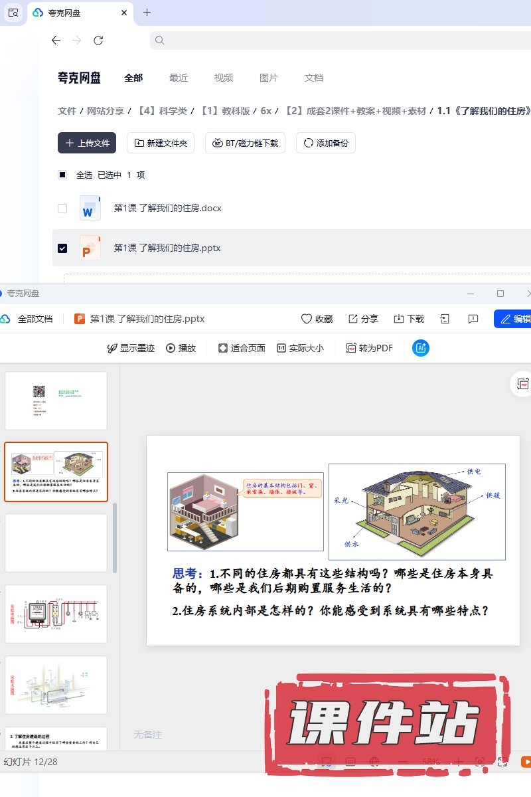This screenshot has height=797, width=531.
Task: Open 【4】科学类 in breadcrumb path
Action: click(161, 111)
